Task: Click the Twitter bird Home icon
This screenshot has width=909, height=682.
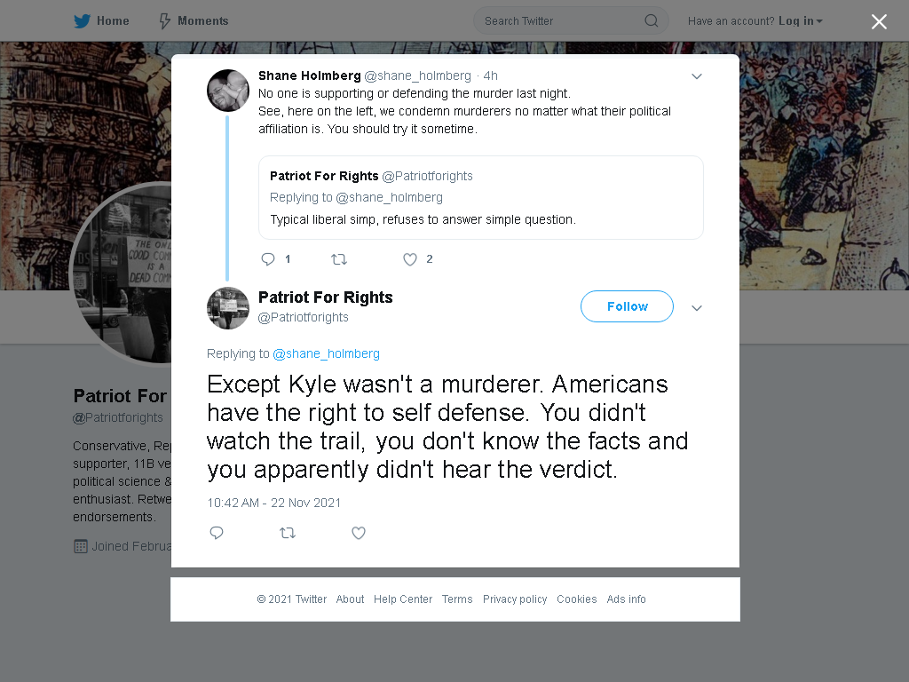Action: [x=82, y=21]
